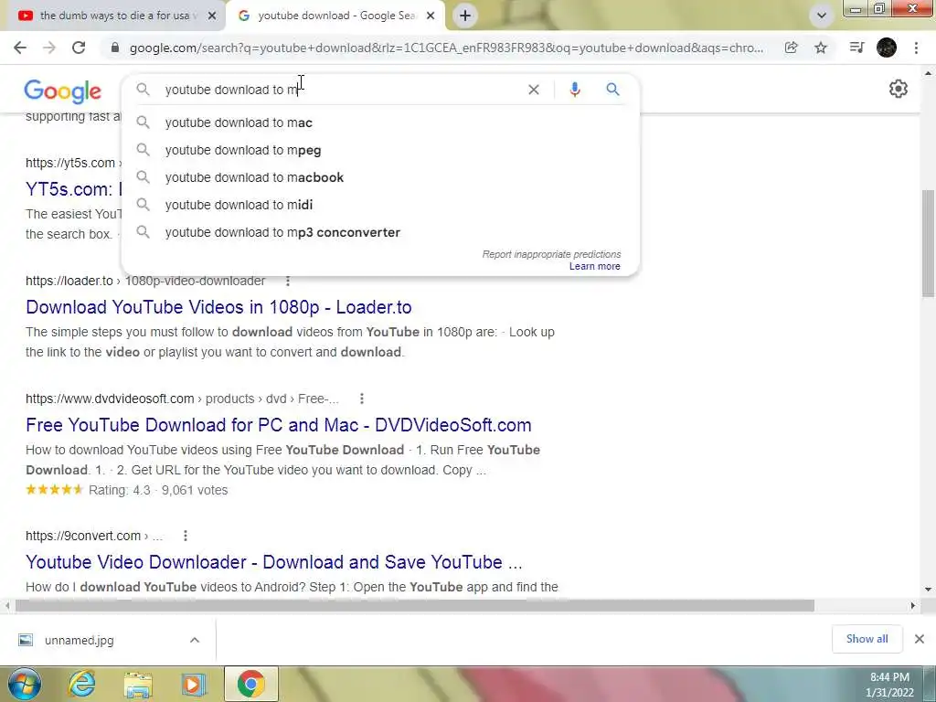Open Windows Media Player from taskbar
Viewport: 936px width, 702px height.
194,685
